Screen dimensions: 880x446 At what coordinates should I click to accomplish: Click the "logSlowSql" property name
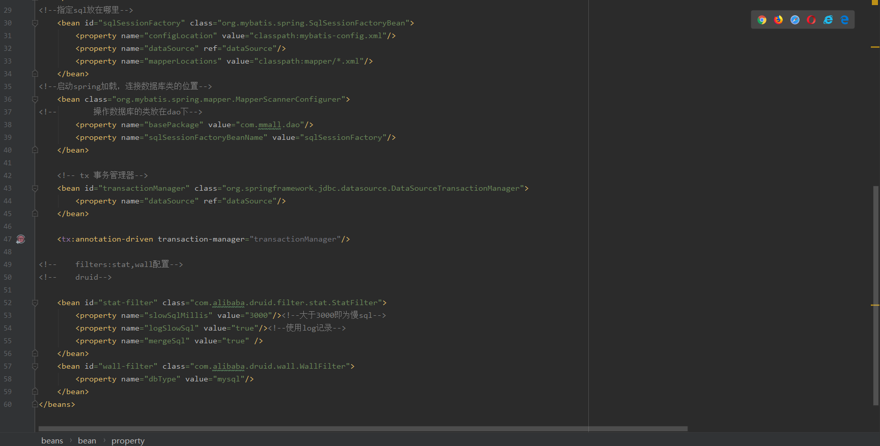tap(172, 328)
